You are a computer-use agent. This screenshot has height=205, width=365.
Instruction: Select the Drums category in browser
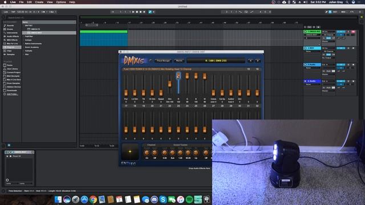(x=10, y=29)
